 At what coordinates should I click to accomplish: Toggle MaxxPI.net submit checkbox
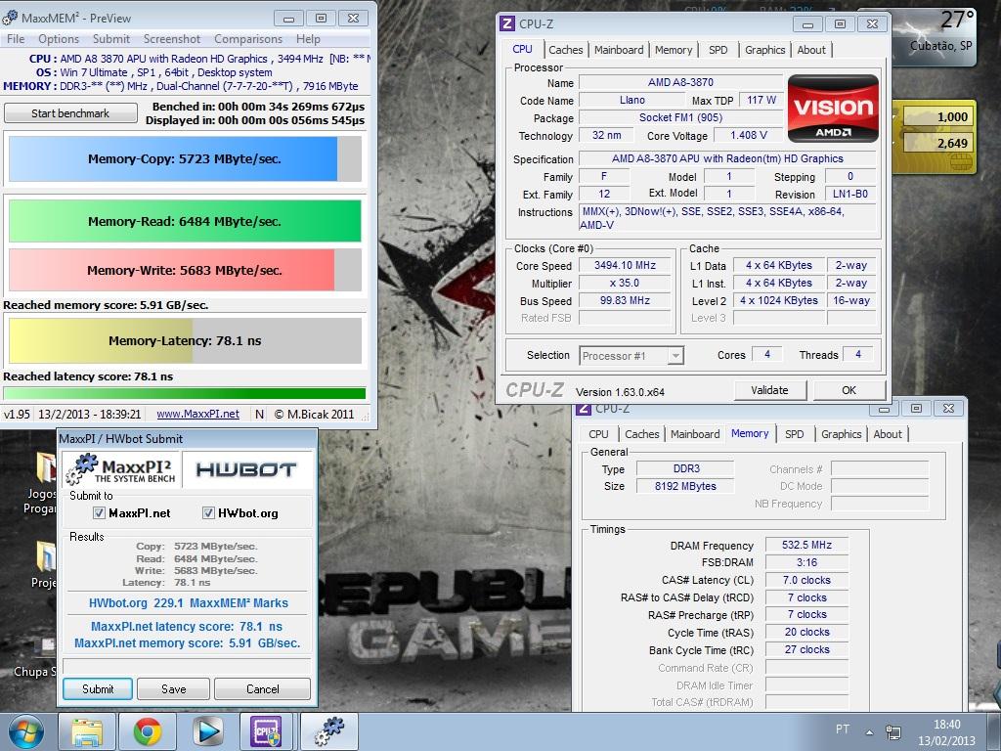pyautogui.click(x=99, y=512)
